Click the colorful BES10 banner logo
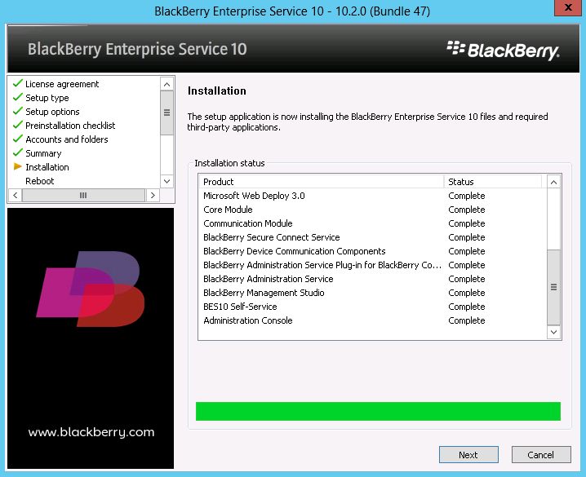Image resolution: width=586 pixels, height=477 pixels. 91,289
